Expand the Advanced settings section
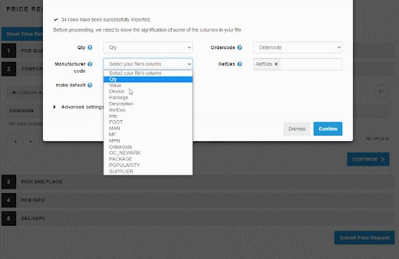This screenshot has height=259, width=399. click(x=78, y=107)
